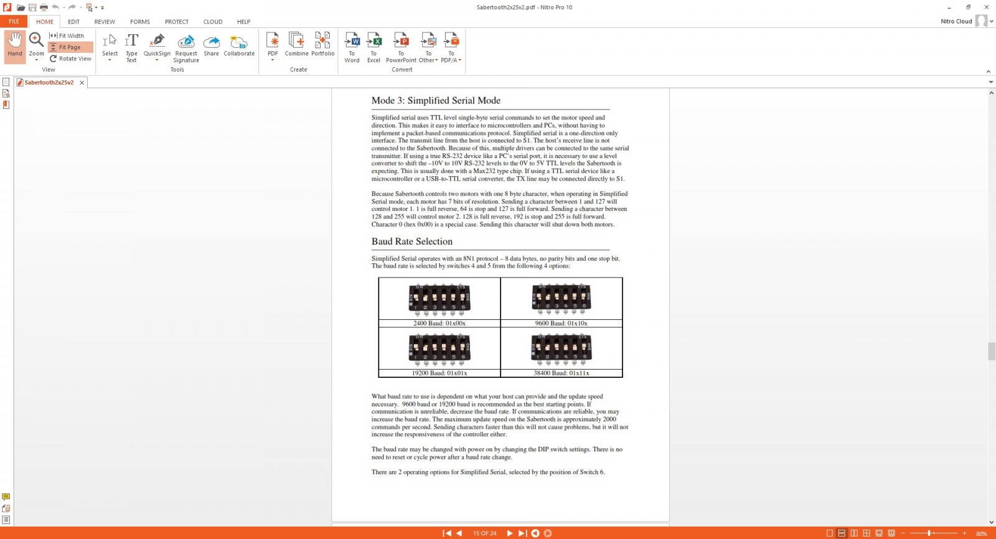Open the Bookmarks panel in sidebar
Viewport: 996px width, 539px height.
pyautogui.click(x=6, y=105)
